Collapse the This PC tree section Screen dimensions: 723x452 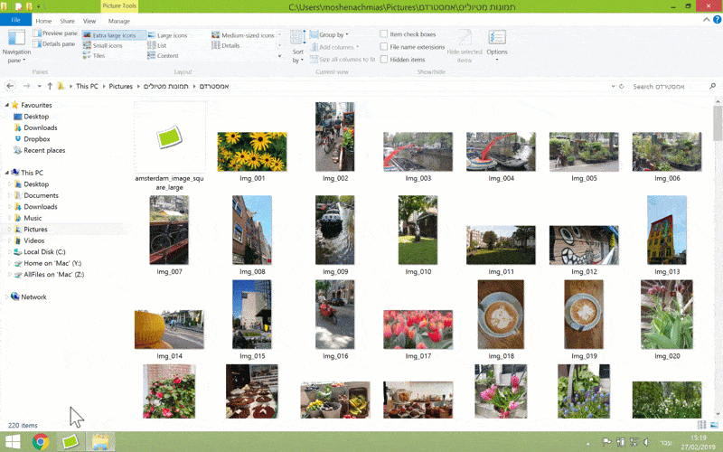coord(5,173)
